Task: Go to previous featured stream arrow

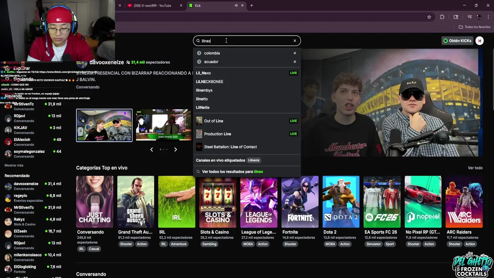Action: pos(151,149)
